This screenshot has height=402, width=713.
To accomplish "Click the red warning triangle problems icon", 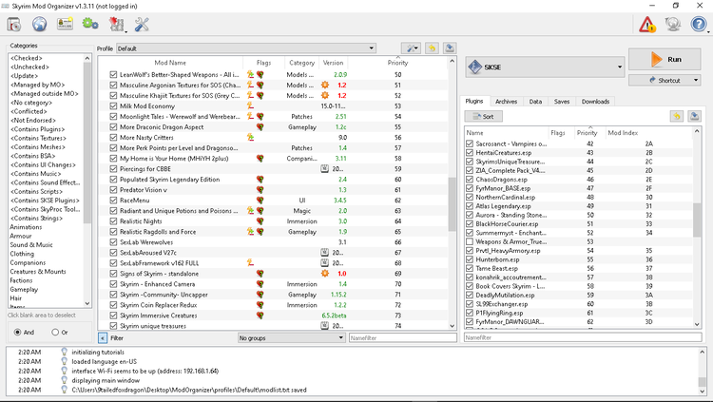I will 647,24.
